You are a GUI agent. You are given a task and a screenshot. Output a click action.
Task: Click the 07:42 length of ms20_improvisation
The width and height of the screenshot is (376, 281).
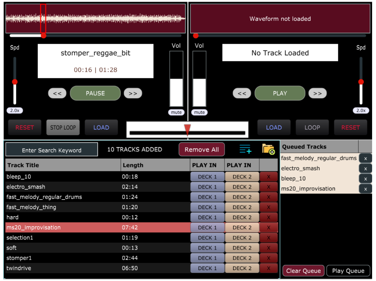pyautogui.click(x=130, y=227)
